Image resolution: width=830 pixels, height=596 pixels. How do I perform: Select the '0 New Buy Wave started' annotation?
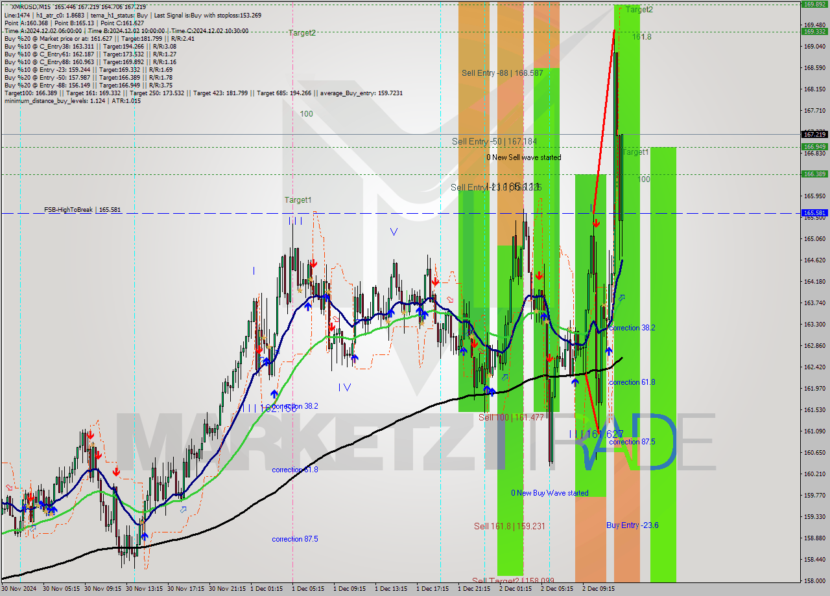[550, 493]
